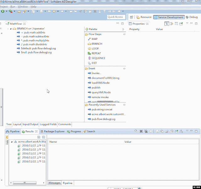The width and height of the screenshot is (201, 189).
Task: Expand the Palette panel arrow
Action: [123, 29]
